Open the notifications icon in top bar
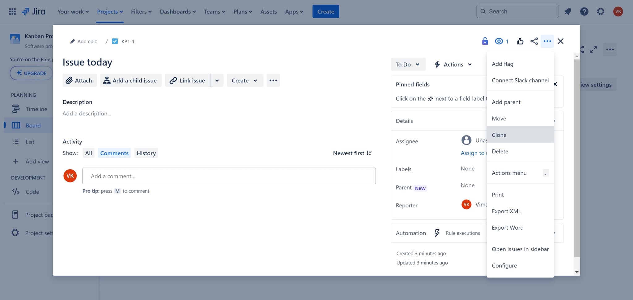Viewport: 633px width, 300px height. pos(567,12)
